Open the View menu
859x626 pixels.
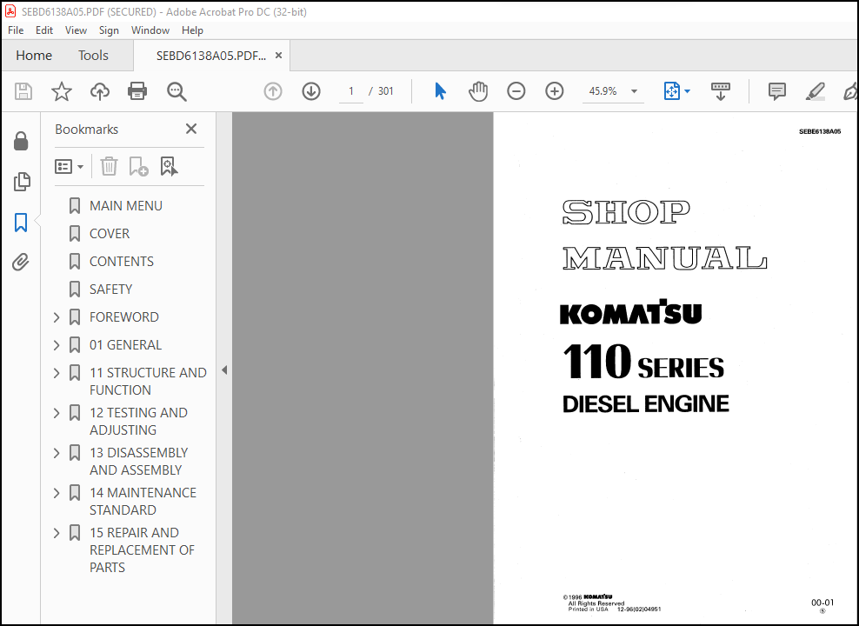pyautogui.click(x=76, y=30)
